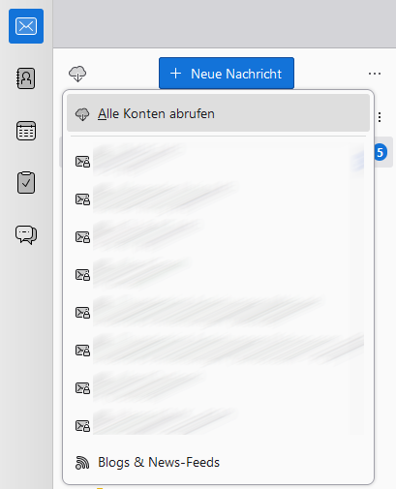Open the three-dot folder pane menu
The width and height of the screenshot is (396, 489).
[375, 74]
